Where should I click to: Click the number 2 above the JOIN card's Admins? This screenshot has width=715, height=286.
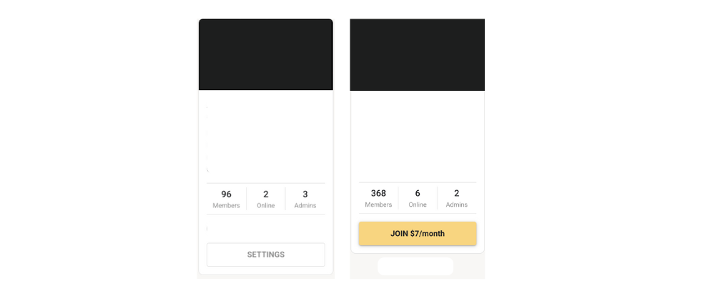(457, 193)
